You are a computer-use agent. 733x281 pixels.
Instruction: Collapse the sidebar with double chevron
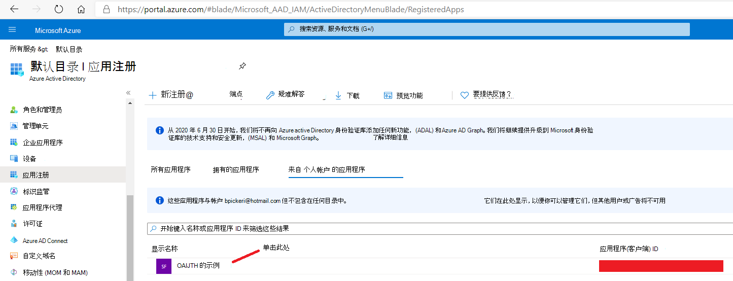point(128,92)
